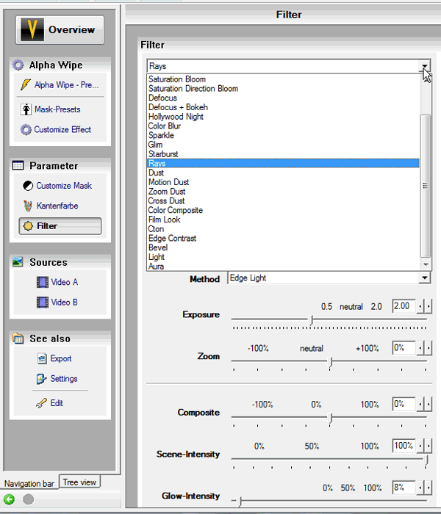The height and width of the screenshot is (514, 441).
Task: Open Alpha Wipe - Pre... link
Action: click(x=67, y=85)
